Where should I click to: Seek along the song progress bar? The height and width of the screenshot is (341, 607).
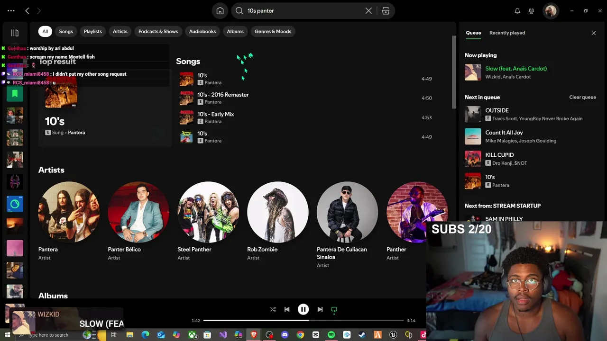tap(303, 321)
